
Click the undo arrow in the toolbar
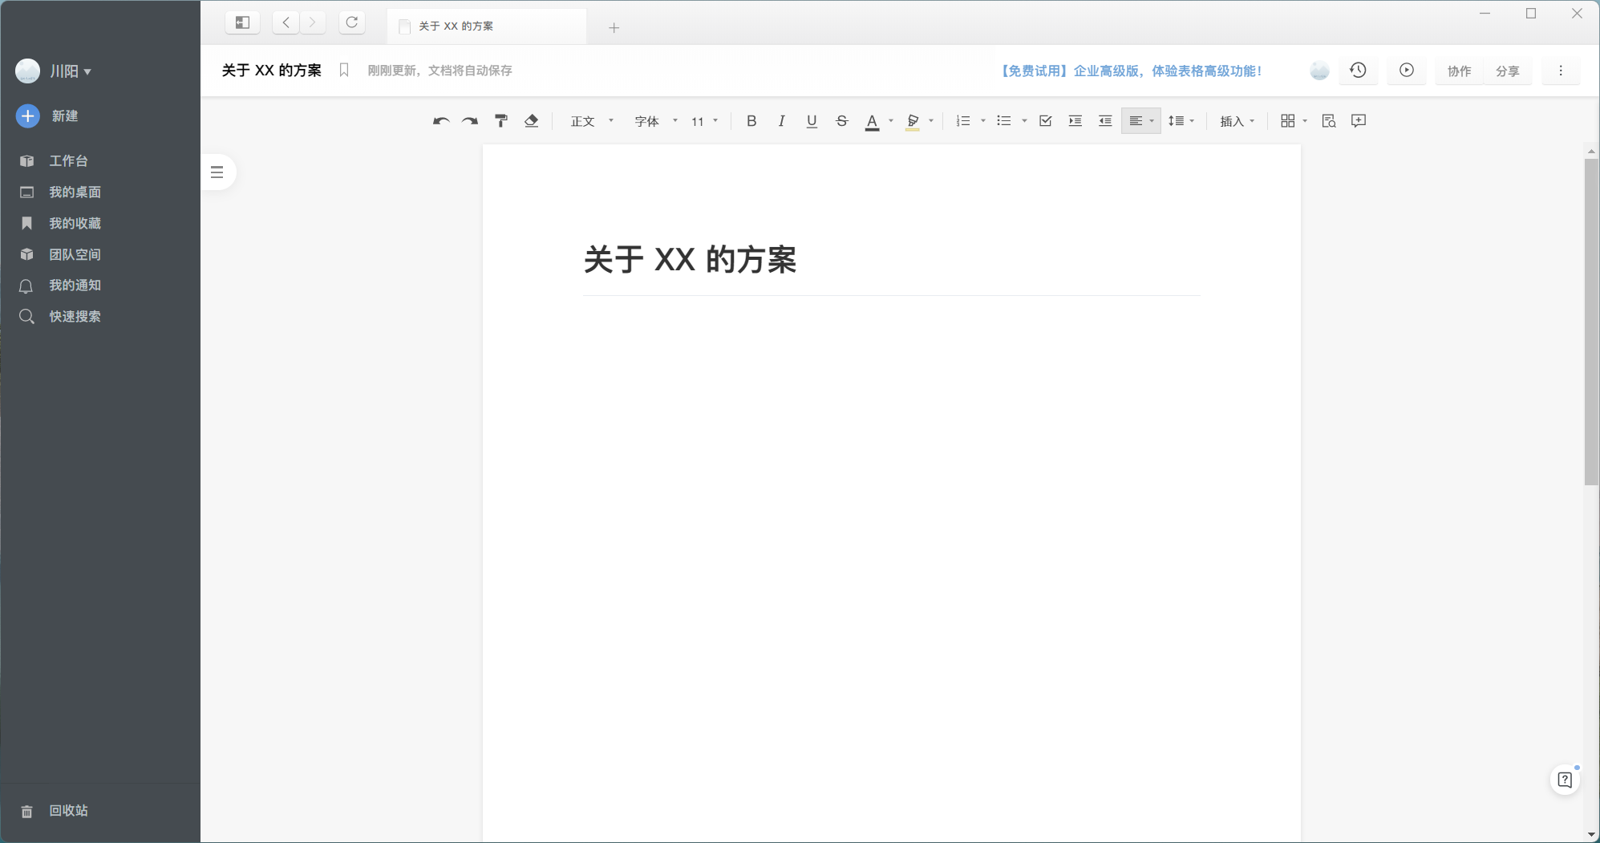[441, 121]
